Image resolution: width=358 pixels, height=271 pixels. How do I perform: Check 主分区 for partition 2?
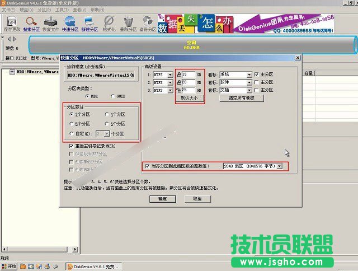point(257,82)
